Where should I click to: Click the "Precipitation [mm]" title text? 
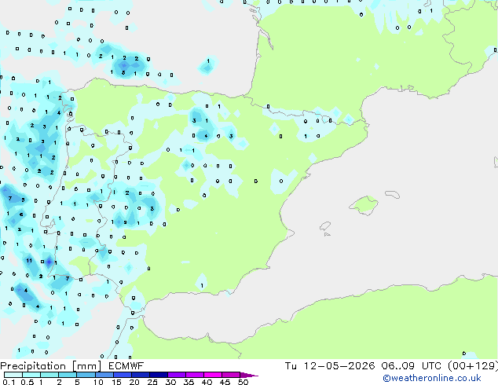pyautogui.click(x=51, y=366)
